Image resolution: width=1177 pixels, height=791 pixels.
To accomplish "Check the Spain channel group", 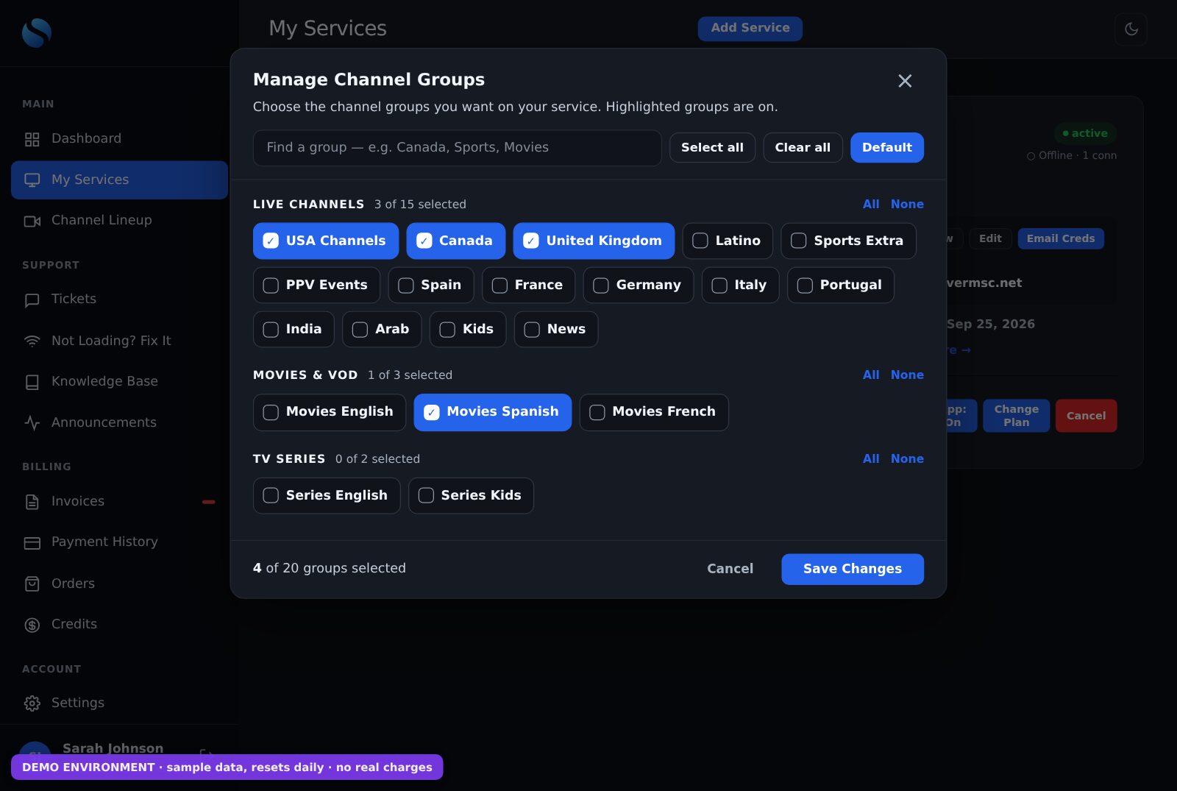I will pos(431,285).
